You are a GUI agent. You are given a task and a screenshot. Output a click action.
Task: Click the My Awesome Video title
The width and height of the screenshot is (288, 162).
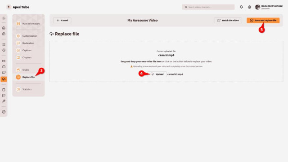(143, 20)
